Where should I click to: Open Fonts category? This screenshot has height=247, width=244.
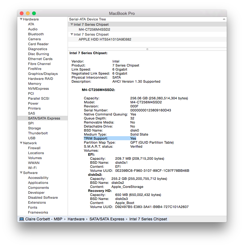click(x=32, y=207)
